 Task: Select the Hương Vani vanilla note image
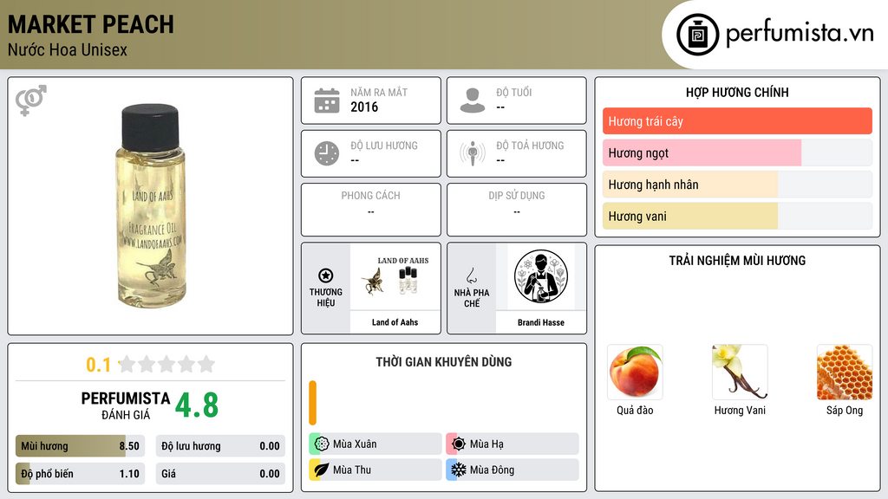(740, 373)
